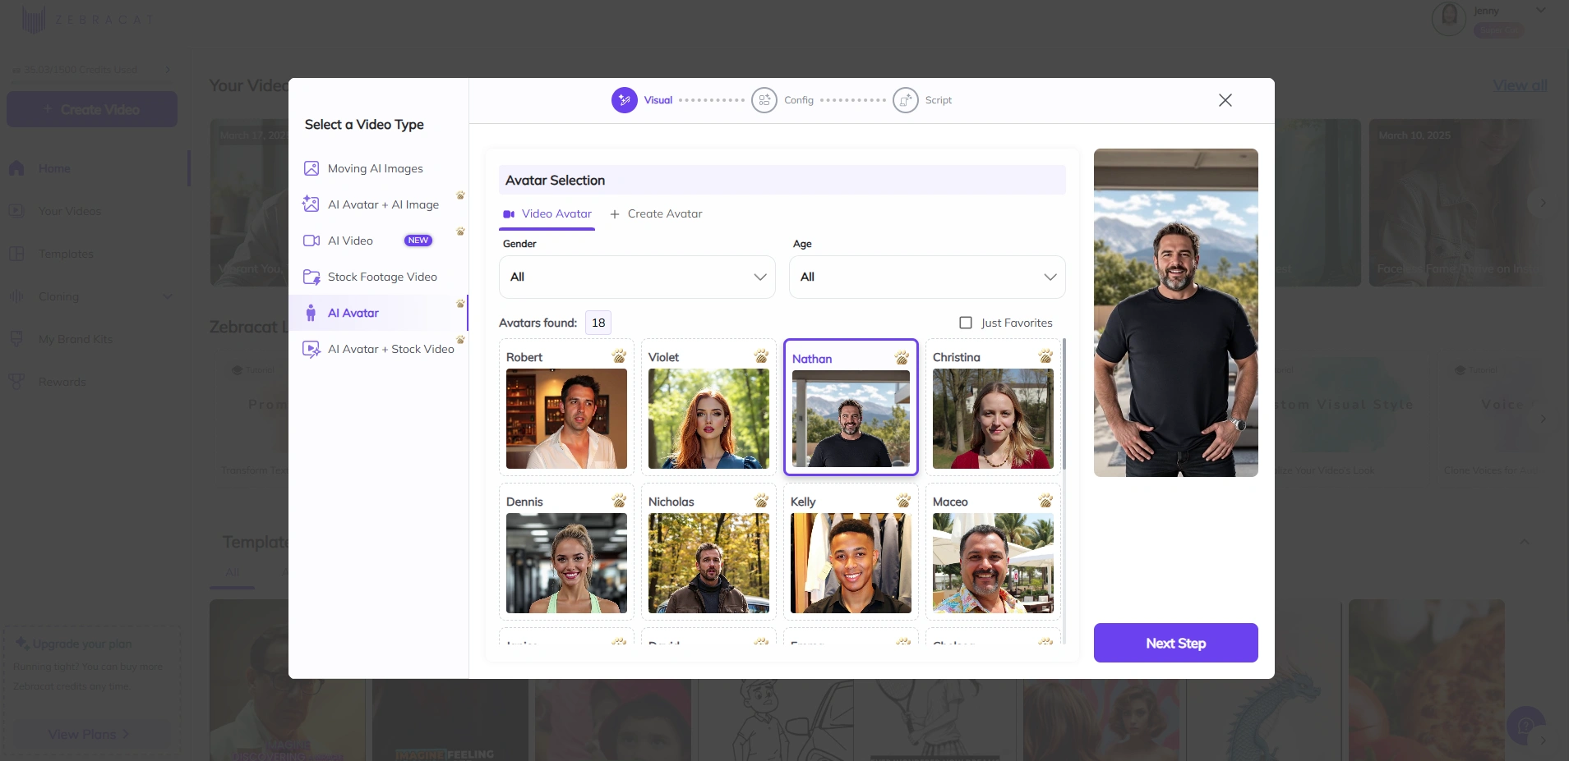This screenshot has width=1569, height=761.
Task: Click the Next Step button
Action: [1175, 643]
